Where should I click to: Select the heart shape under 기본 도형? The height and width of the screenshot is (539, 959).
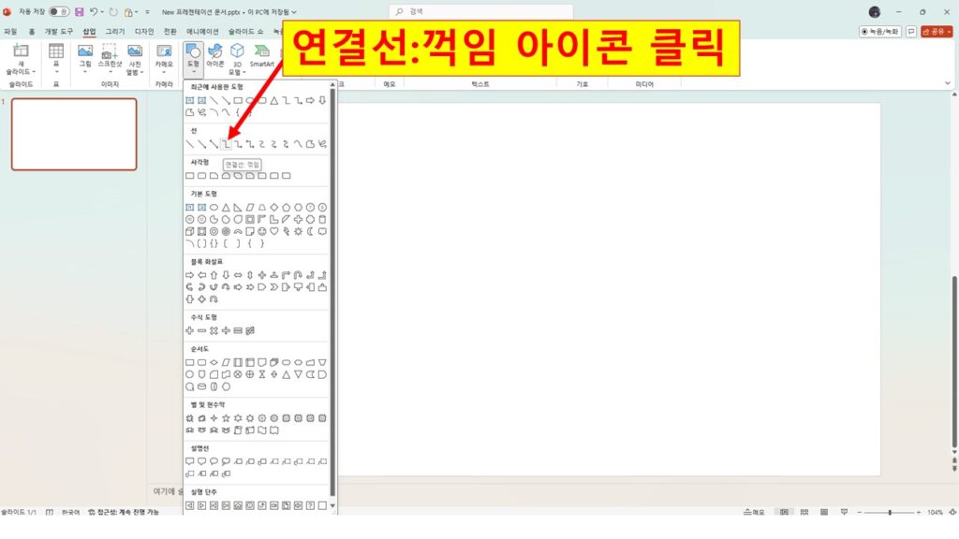tap(274, 232)
